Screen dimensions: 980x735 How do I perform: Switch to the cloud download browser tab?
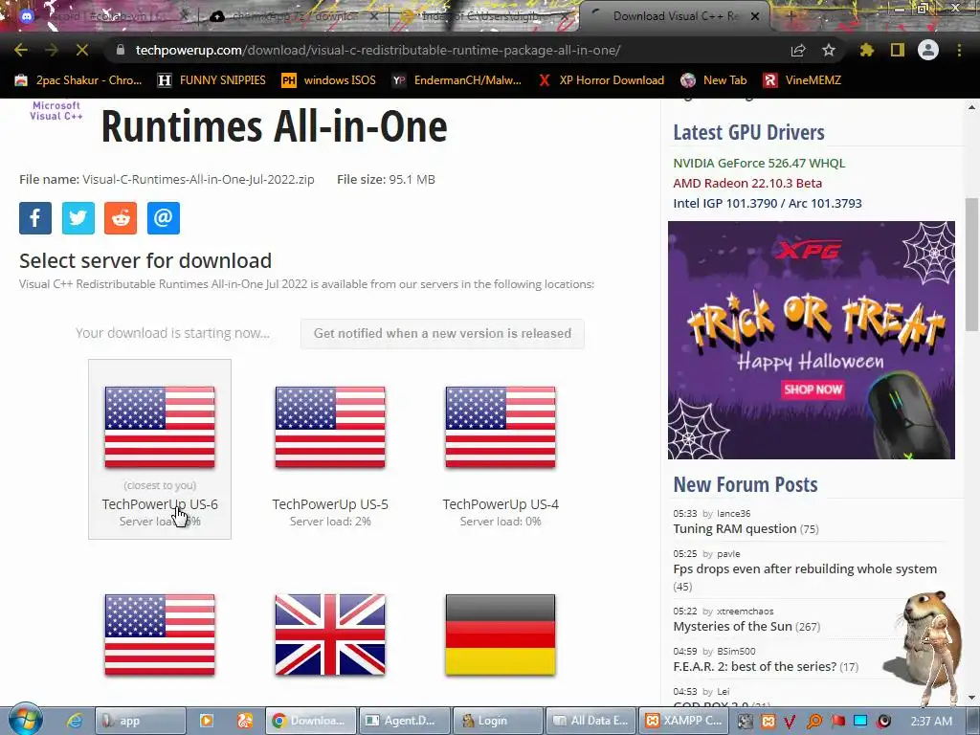[x=294, y=16]
